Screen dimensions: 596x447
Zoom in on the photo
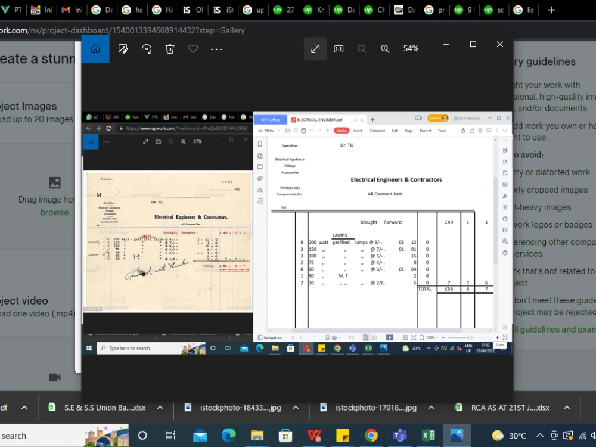pyautogui.click(x=385, y=49)
